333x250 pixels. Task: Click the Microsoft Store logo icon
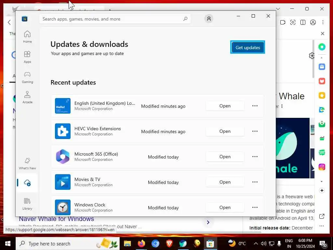24,19
